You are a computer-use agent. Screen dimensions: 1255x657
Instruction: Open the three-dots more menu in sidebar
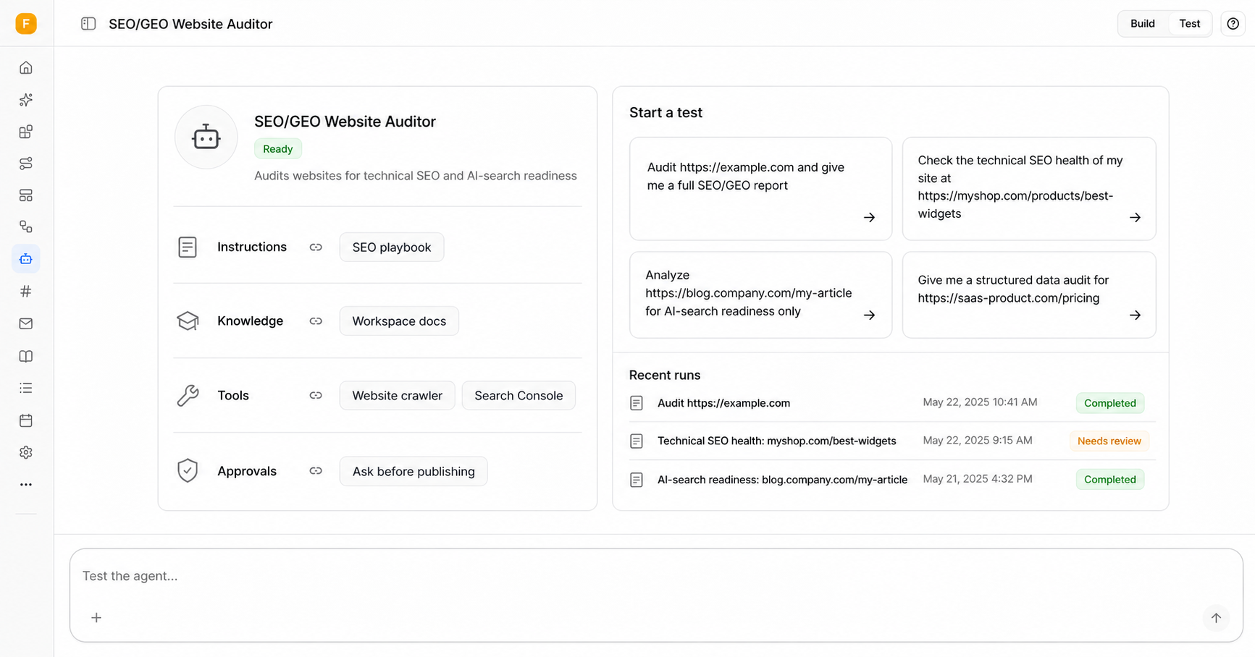[x=26, y=485]
